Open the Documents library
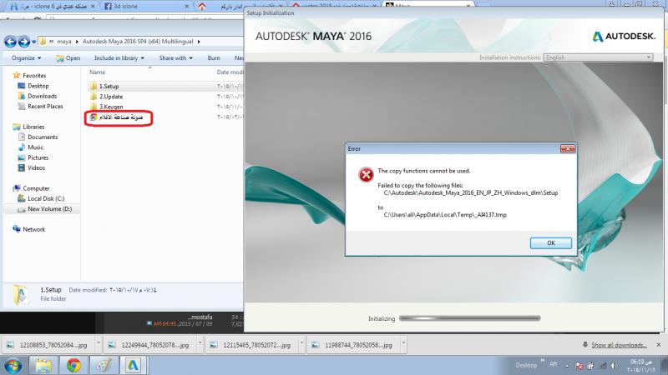This screenshot has width=668, height=375. pyautogui.click(x=43, y=137)
